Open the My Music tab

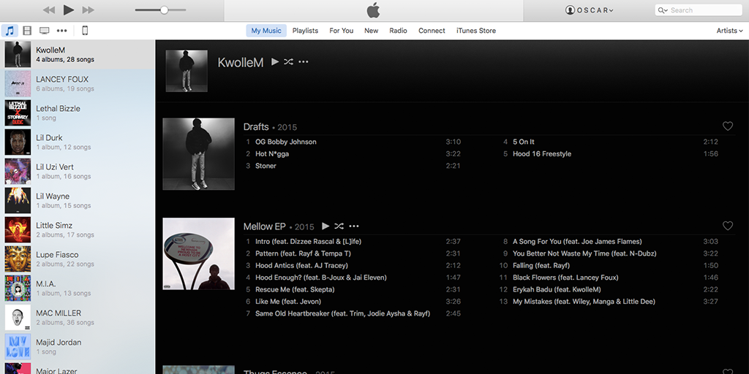click(x=266, y=31)
